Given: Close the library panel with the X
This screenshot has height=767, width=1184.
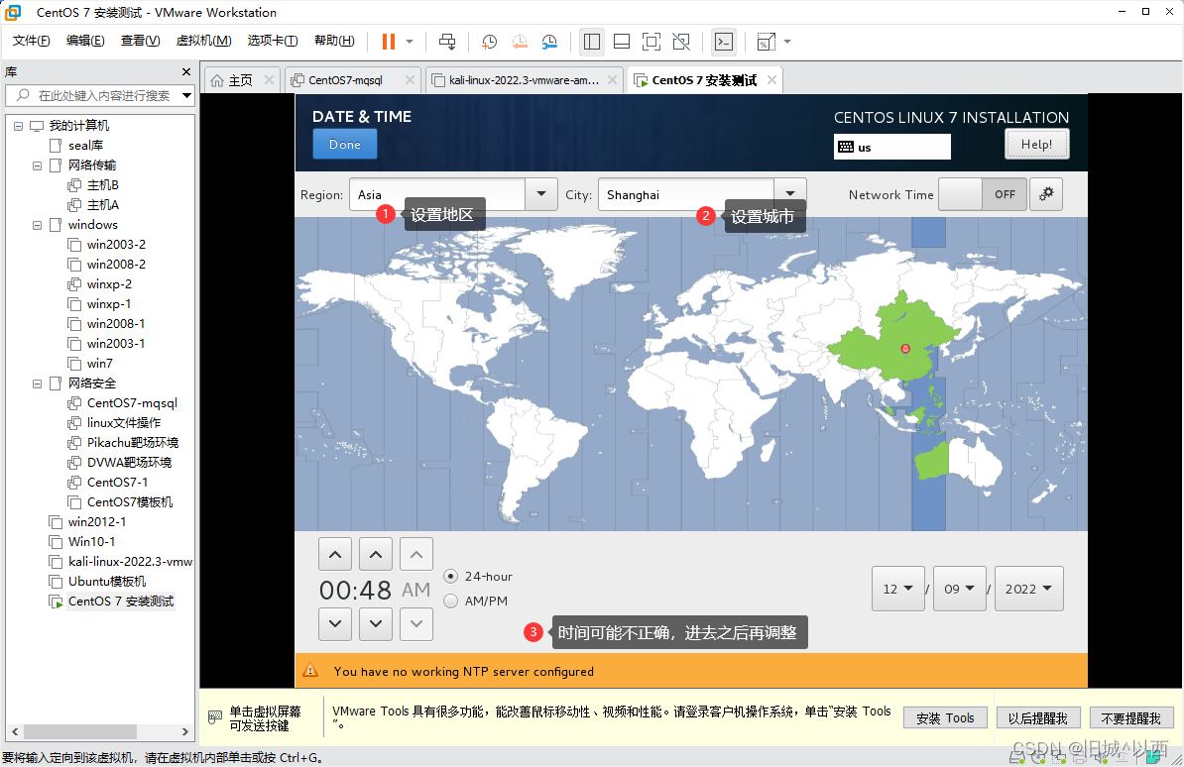Looking at the screenshot, I should tap(186, 71).
